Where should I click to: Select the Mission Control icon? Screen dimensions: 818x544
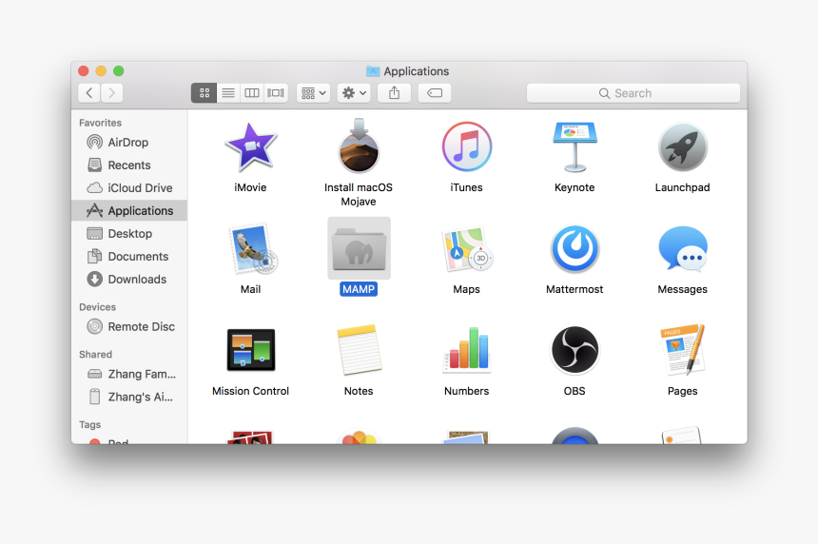pyautogui.click(x=251, y=350)
